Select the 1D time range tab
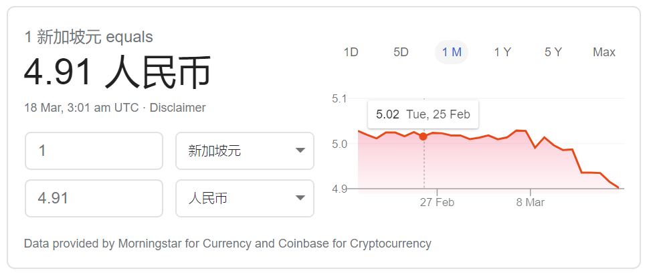647x275 pixels. 351,52
